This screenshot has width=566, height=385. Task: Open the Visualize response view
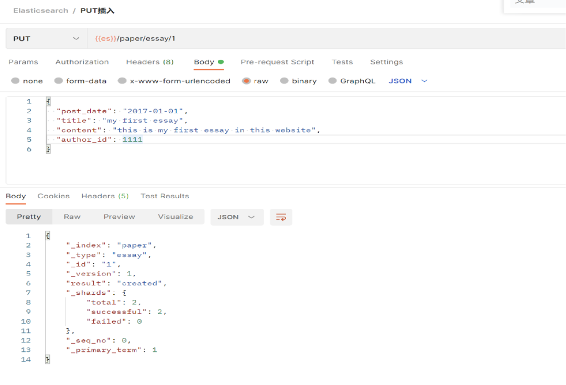click(176, 217)
